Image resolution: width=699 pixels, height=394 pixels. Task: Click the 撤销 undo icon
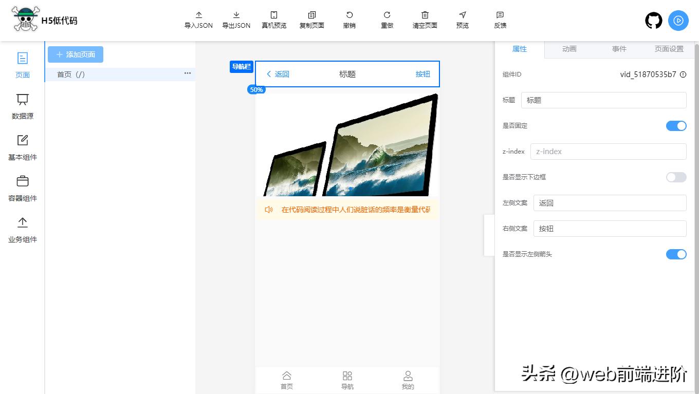click(349, 20)
